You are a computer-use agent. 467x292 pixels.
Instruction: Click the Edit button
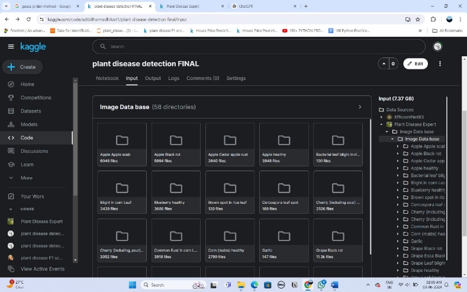point(415,63)
